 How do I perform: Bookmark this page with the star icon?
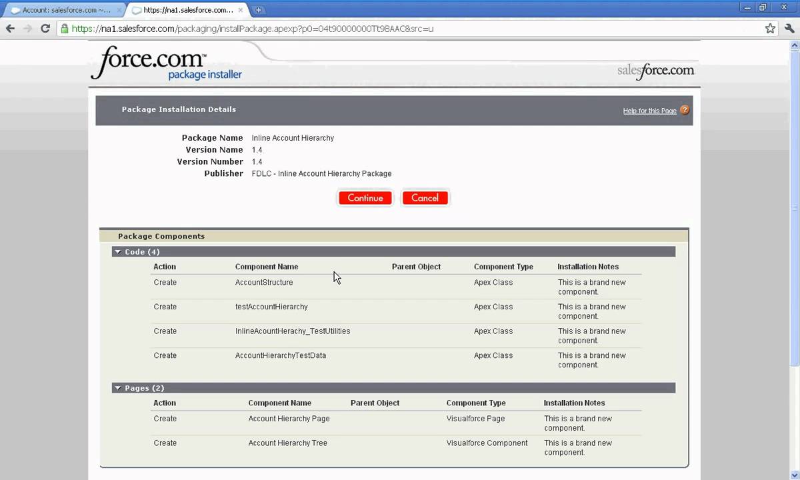770,29
